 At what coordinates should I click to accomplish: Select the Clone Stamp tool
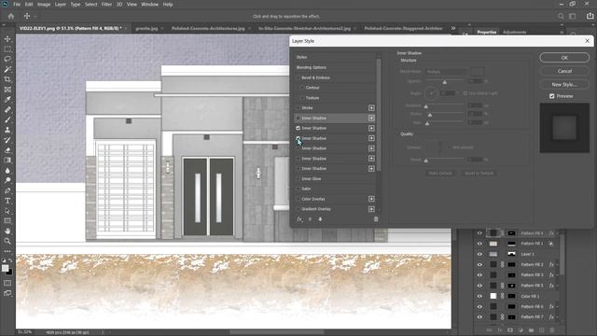pyautogui.click(x=7, y=130)
